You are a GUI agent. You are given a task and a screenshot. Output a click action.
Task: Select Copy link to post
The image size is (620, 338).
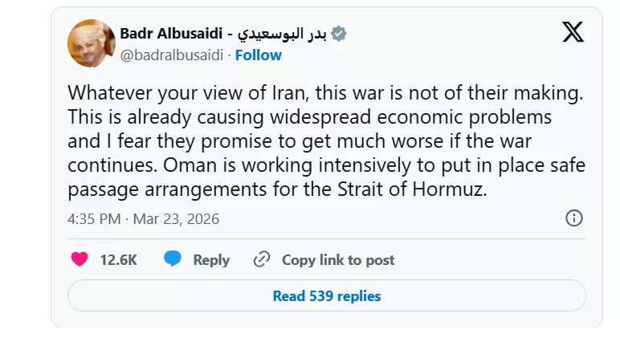338,259
